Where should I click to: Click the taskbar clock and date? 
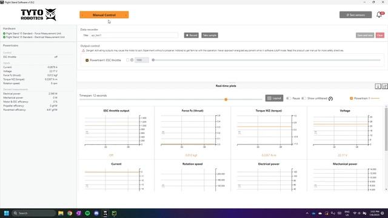(375, 213)
